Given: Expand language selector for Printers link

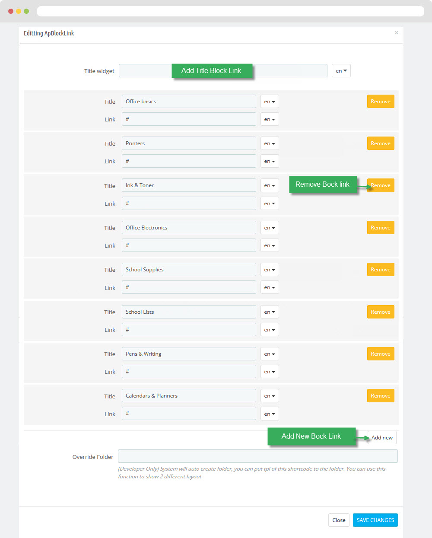Looking at the screenshot, I should click(x=270, y=161).
